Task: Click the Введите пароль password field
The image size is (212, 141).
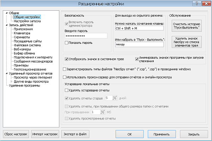Action: pos(86,36)
